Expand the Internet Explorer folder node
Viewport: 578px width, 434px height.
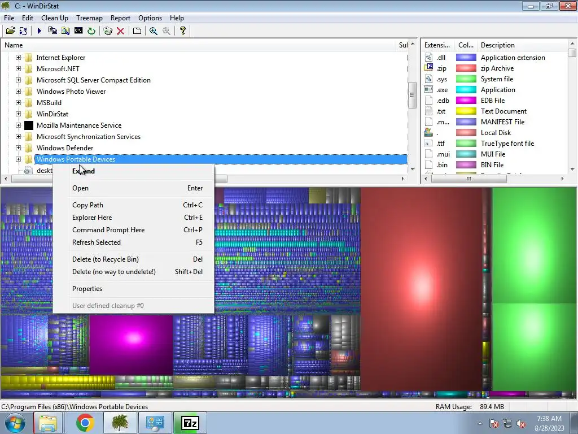pyautogui.click(x=18, y=58)
